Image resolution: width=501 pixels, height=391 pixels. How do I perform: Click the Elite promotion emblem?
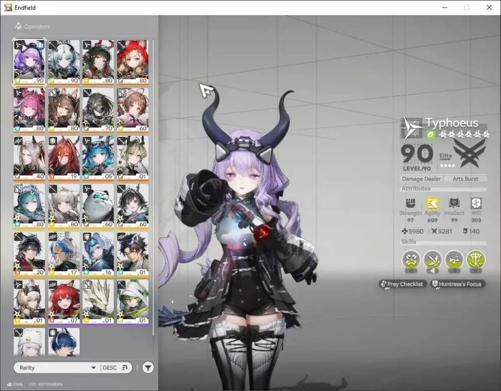469,153
